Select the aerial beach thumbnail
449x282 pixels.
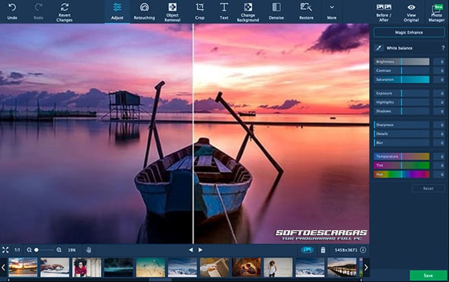pyautogui.click(x=150, y=267)
